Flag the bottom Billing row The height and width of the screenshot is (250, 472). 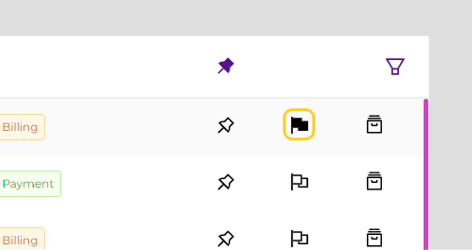[299, 239]
